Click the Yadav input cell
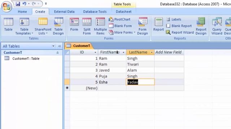 coord(140,82)
